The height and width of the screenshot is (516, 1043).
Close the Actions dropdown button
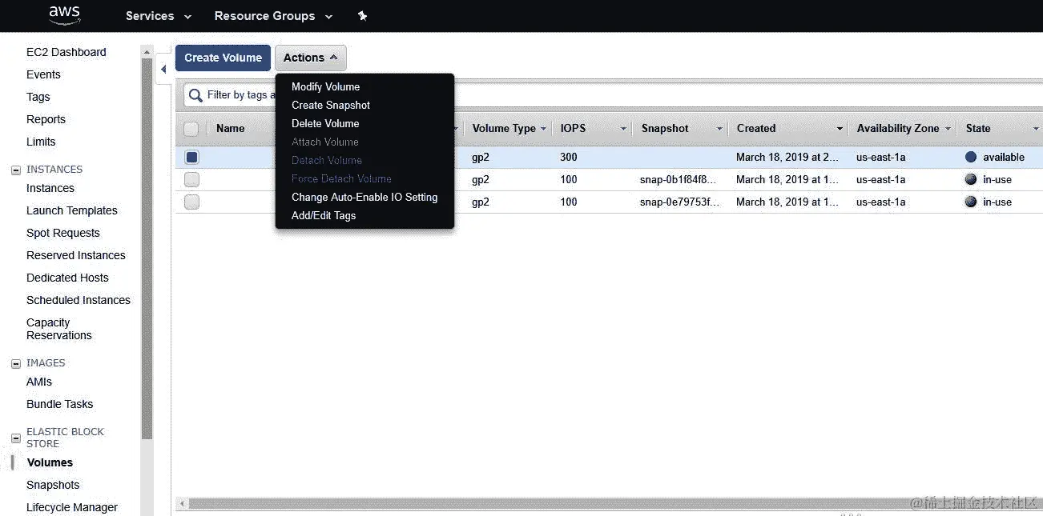[x=311, y=58]
